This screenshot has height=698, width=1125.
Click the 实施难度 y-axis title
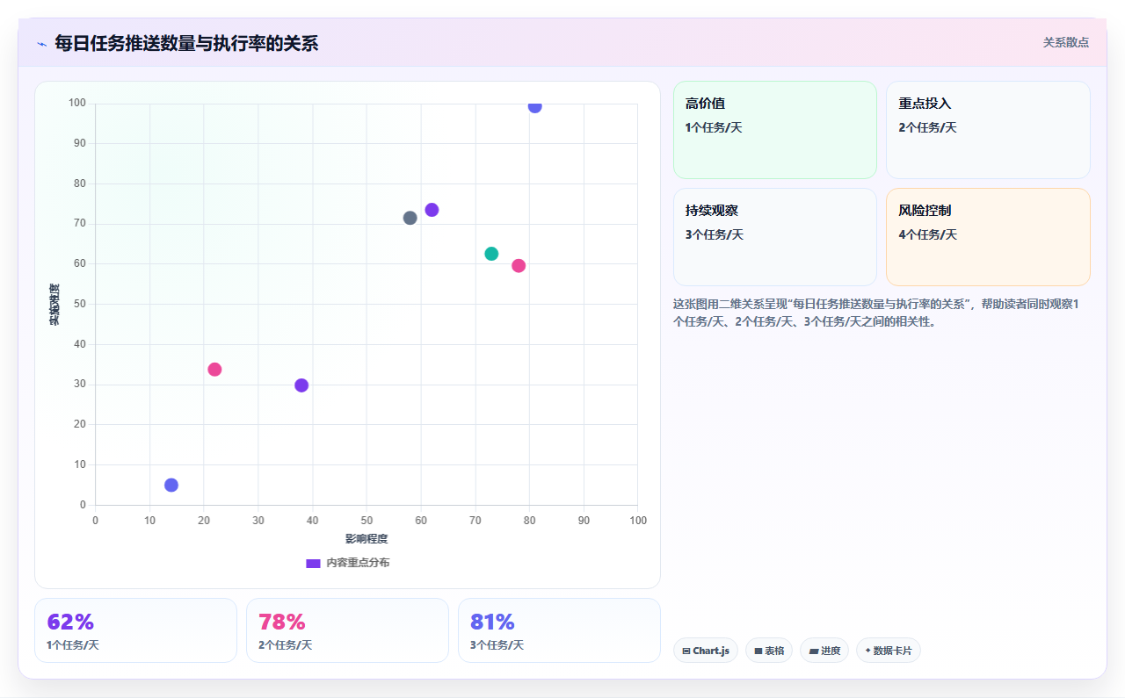[54, 305]
